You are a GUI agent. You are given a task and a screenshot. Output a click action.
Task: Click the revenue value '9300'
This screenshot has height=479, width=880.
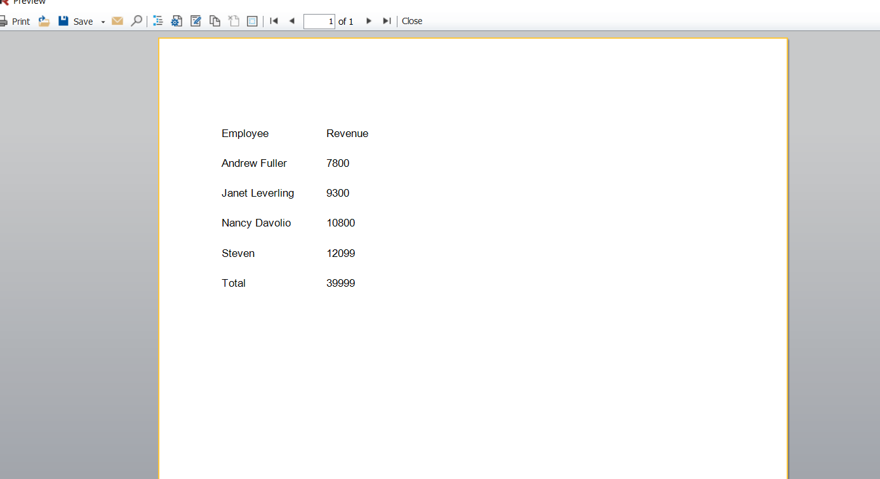pos(338,193)
